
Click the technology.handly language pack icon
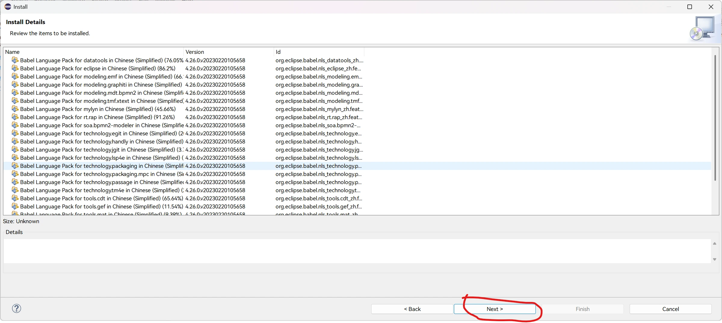tap(15, 141)
